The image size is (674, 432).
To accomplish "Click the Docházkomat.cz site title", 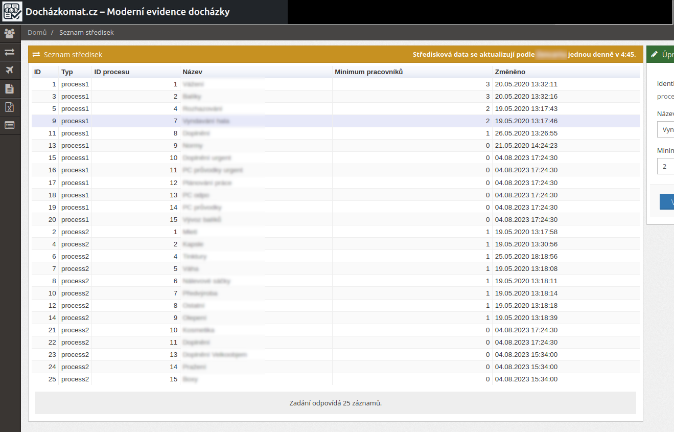I will 128,12.
